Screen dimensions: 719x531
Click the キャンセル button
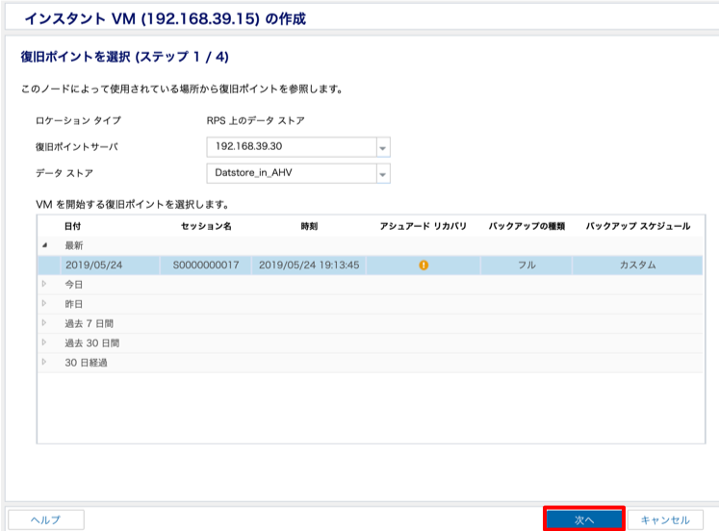click(x=665, y=519)
